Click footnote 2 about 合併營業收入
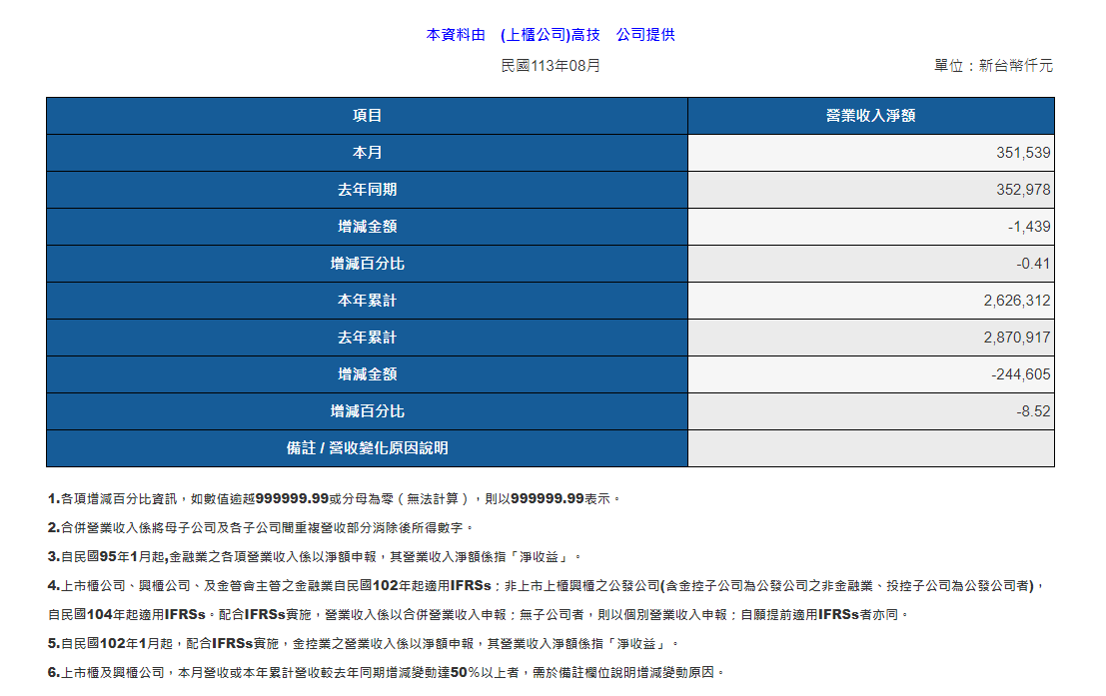Image resolution: width=1106 pixels, height=696 pixels. 261,527
